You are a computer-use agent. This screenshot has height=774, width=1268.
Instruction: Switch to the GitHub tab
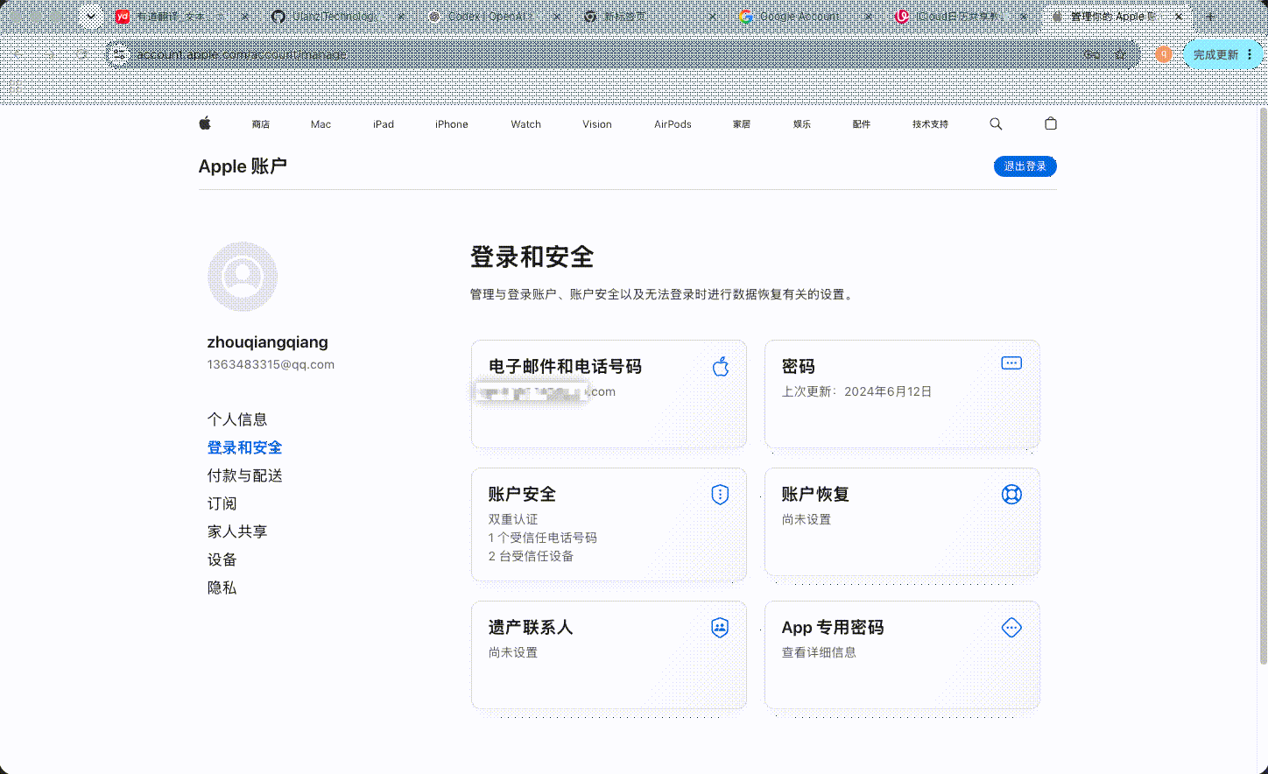(338, 17)
